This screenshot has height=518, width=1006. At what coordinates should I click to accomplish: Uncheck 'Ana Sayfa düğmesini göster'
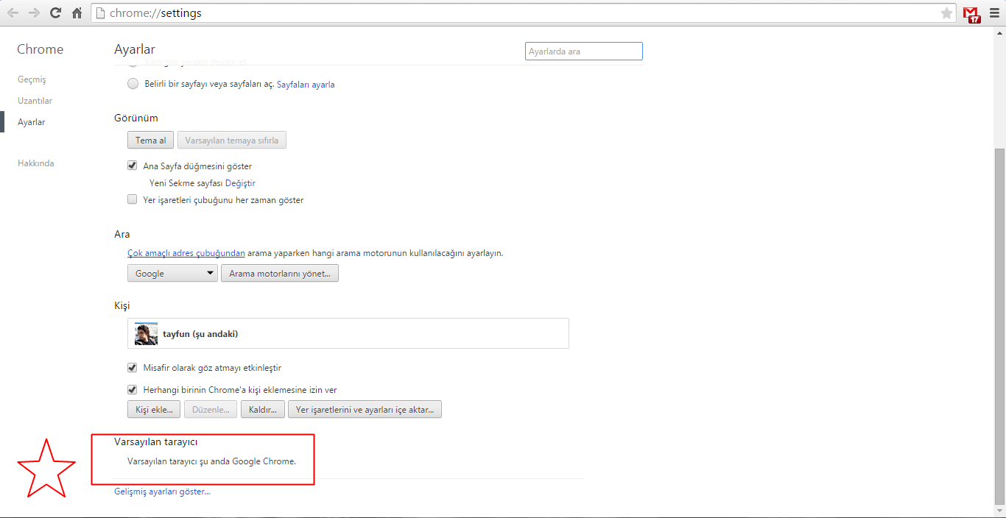133,166
